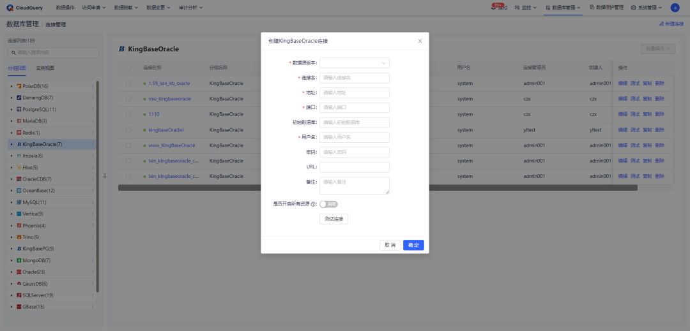
Task: Focus the 备注 textarea
Action: 354,185
